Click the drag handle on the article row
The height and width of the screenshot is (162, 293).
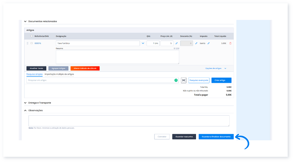click(x=27, y=43)
